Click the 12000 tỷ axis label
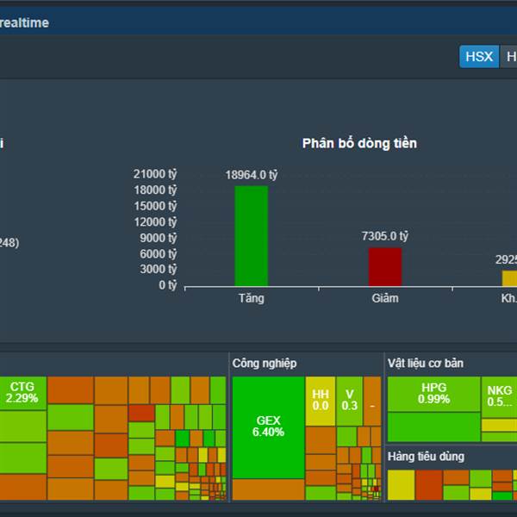Screen dimensions: 517x517 point(155,222)
